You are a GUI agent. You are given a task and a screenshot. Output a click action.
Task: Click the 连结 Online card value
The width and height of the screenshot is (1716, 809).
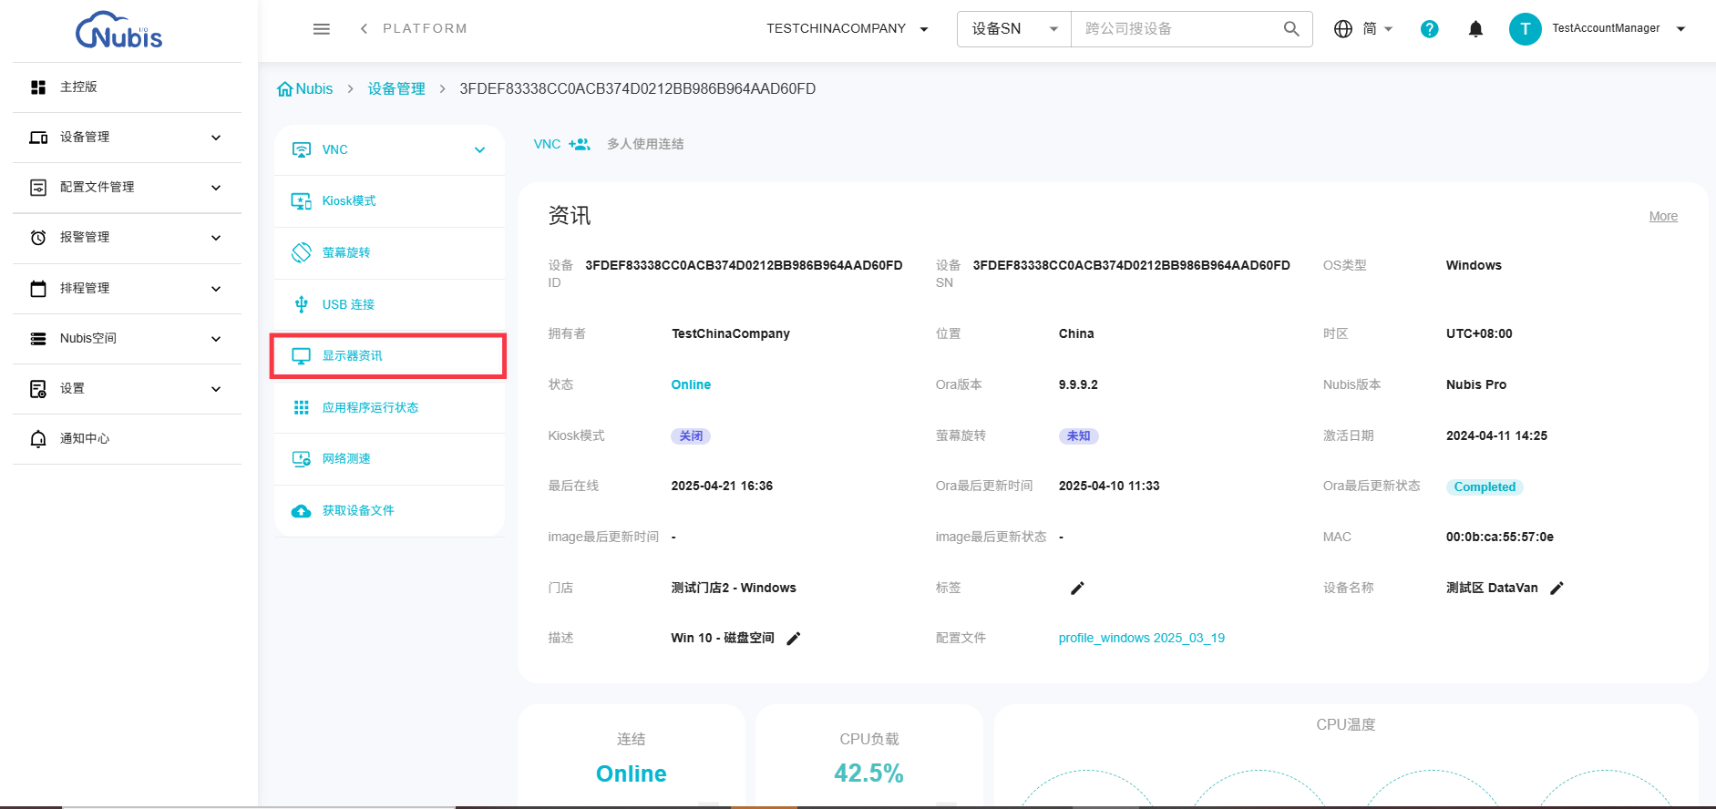[x=632, y=773]
